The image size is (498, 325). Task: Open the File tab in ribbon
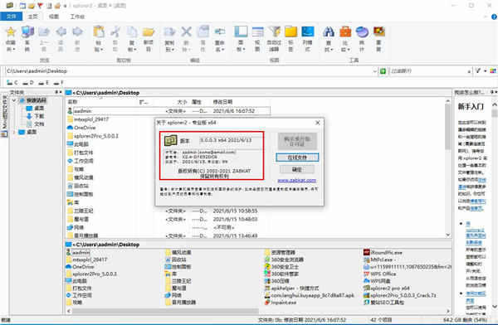[x=11, y=17]
